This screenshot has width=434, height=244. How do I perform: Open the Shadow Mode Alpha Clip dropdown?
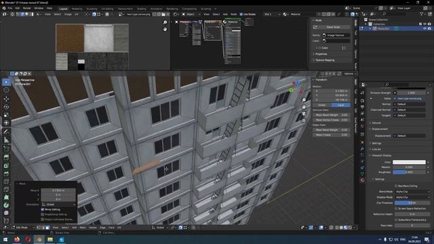(x=412, y=197)
